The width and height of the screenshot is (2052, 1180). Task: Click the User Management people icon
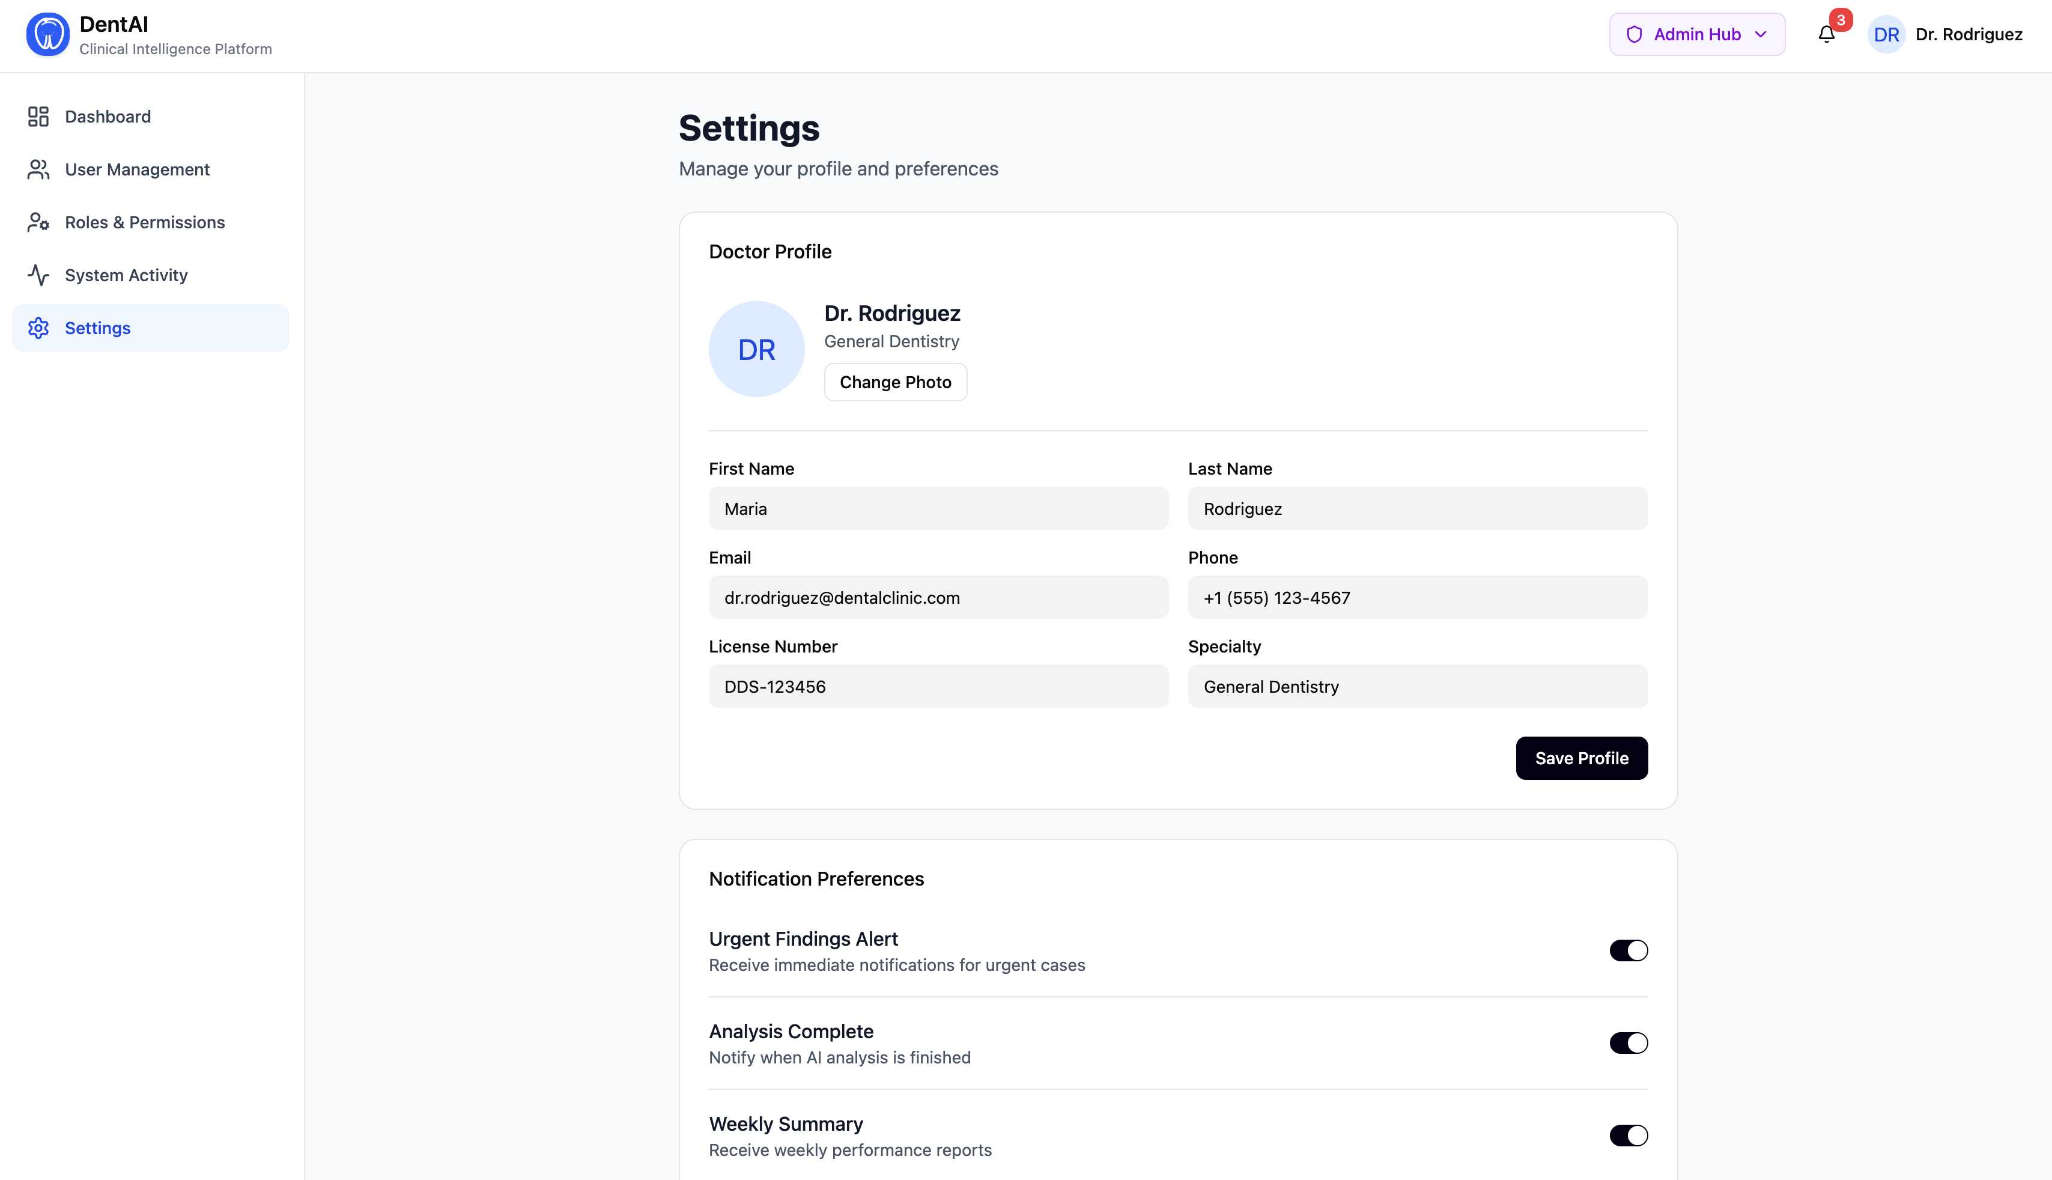(38, 169)
